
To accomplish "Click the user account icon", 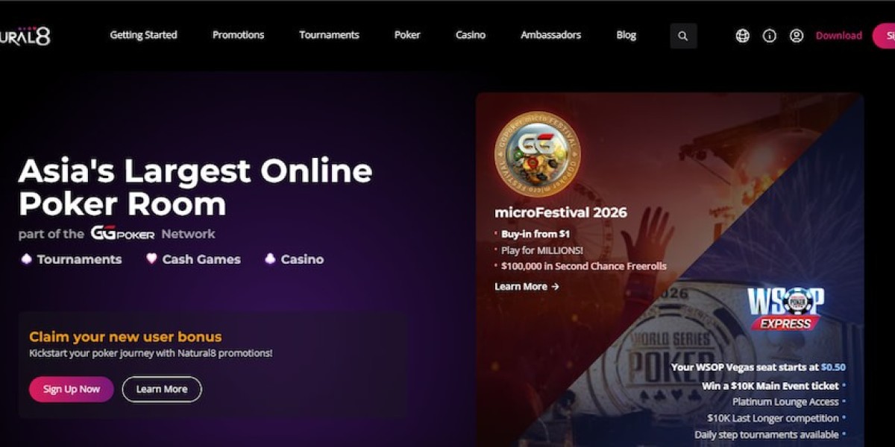I will (x=796, y=36).
